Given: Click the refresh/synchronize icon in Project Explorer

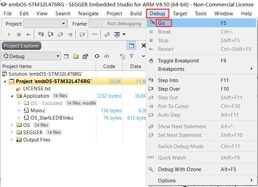Looking at the screenshot, I should 97,56.
